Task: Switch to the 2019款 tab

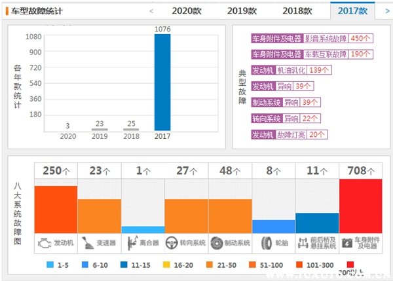Action: point(242,11)
